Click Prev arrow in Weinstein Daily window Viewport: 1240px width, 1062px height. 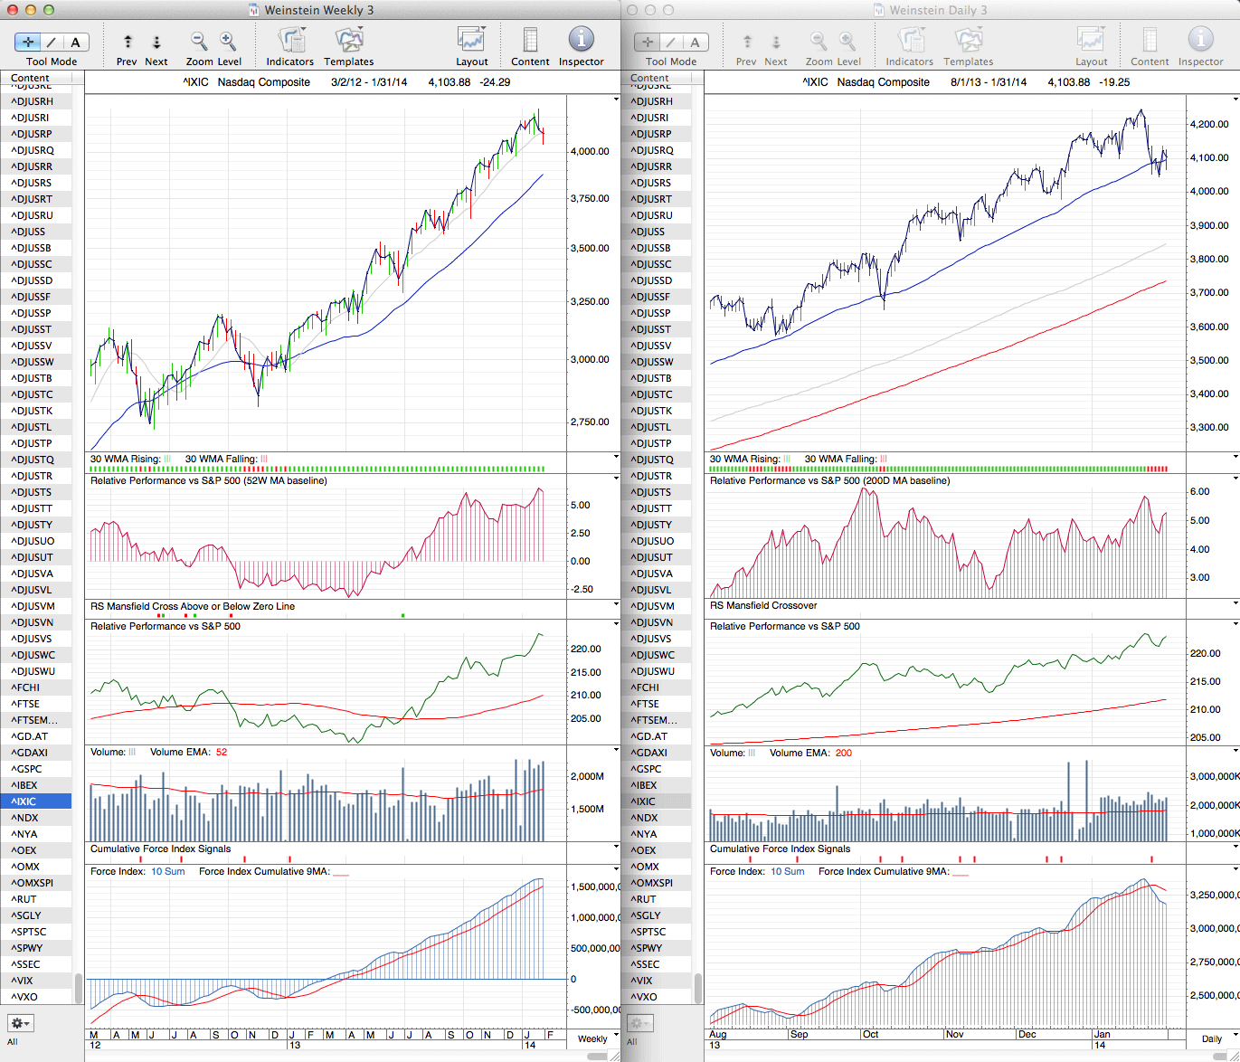(x=747, y=42)
